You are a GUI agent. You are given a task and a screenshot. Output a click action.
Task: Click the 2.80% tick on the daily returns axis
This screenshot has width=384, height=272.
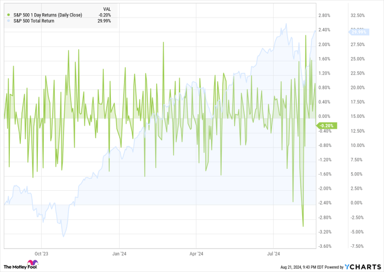click(324, 15)
